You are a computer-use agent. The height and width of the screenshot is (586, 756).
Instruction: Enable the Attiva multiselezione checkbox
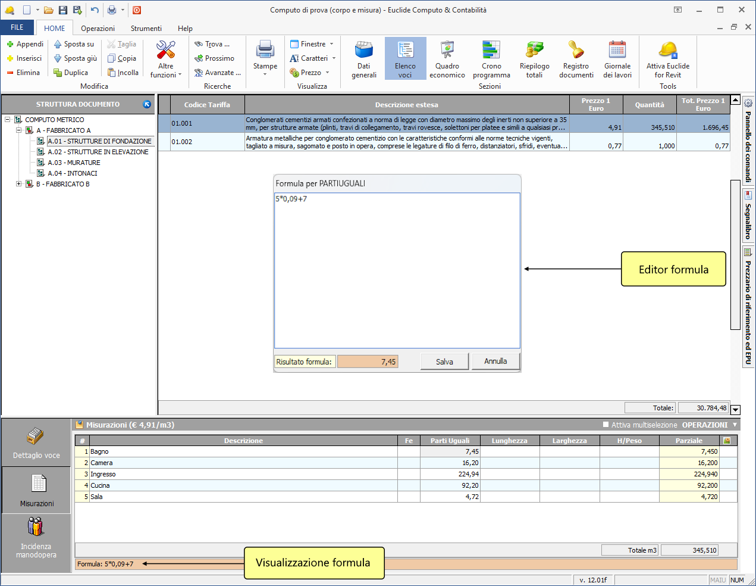606,425
